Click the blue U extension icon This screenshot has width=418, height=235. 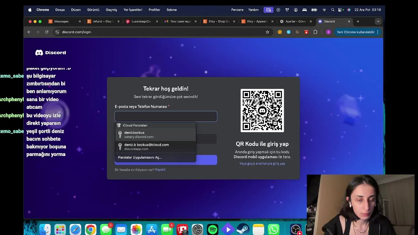[x=289, y=32]
